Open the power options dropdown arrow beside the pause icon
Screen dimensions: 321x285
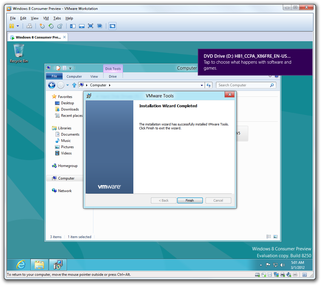click(x=18, y=26)
